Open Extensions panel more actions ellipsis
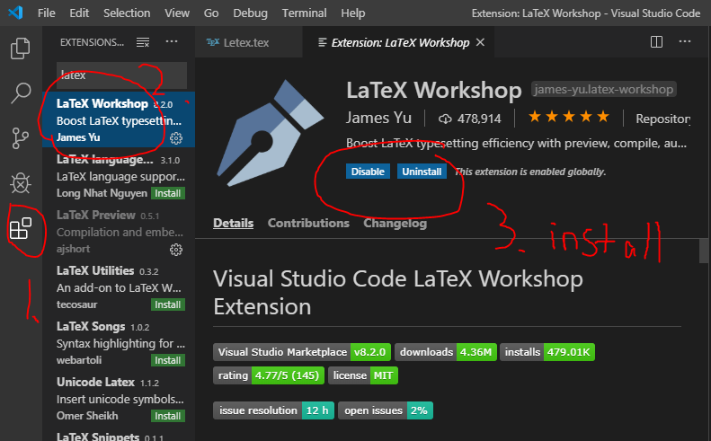The width and height of the screenshot is (711, 441). pos(172,41)
